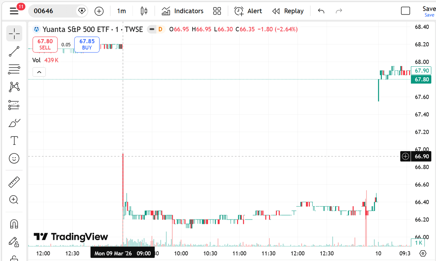Open the Indicators menu
Viewport: 436px width, 261px height.
[183, 11]
